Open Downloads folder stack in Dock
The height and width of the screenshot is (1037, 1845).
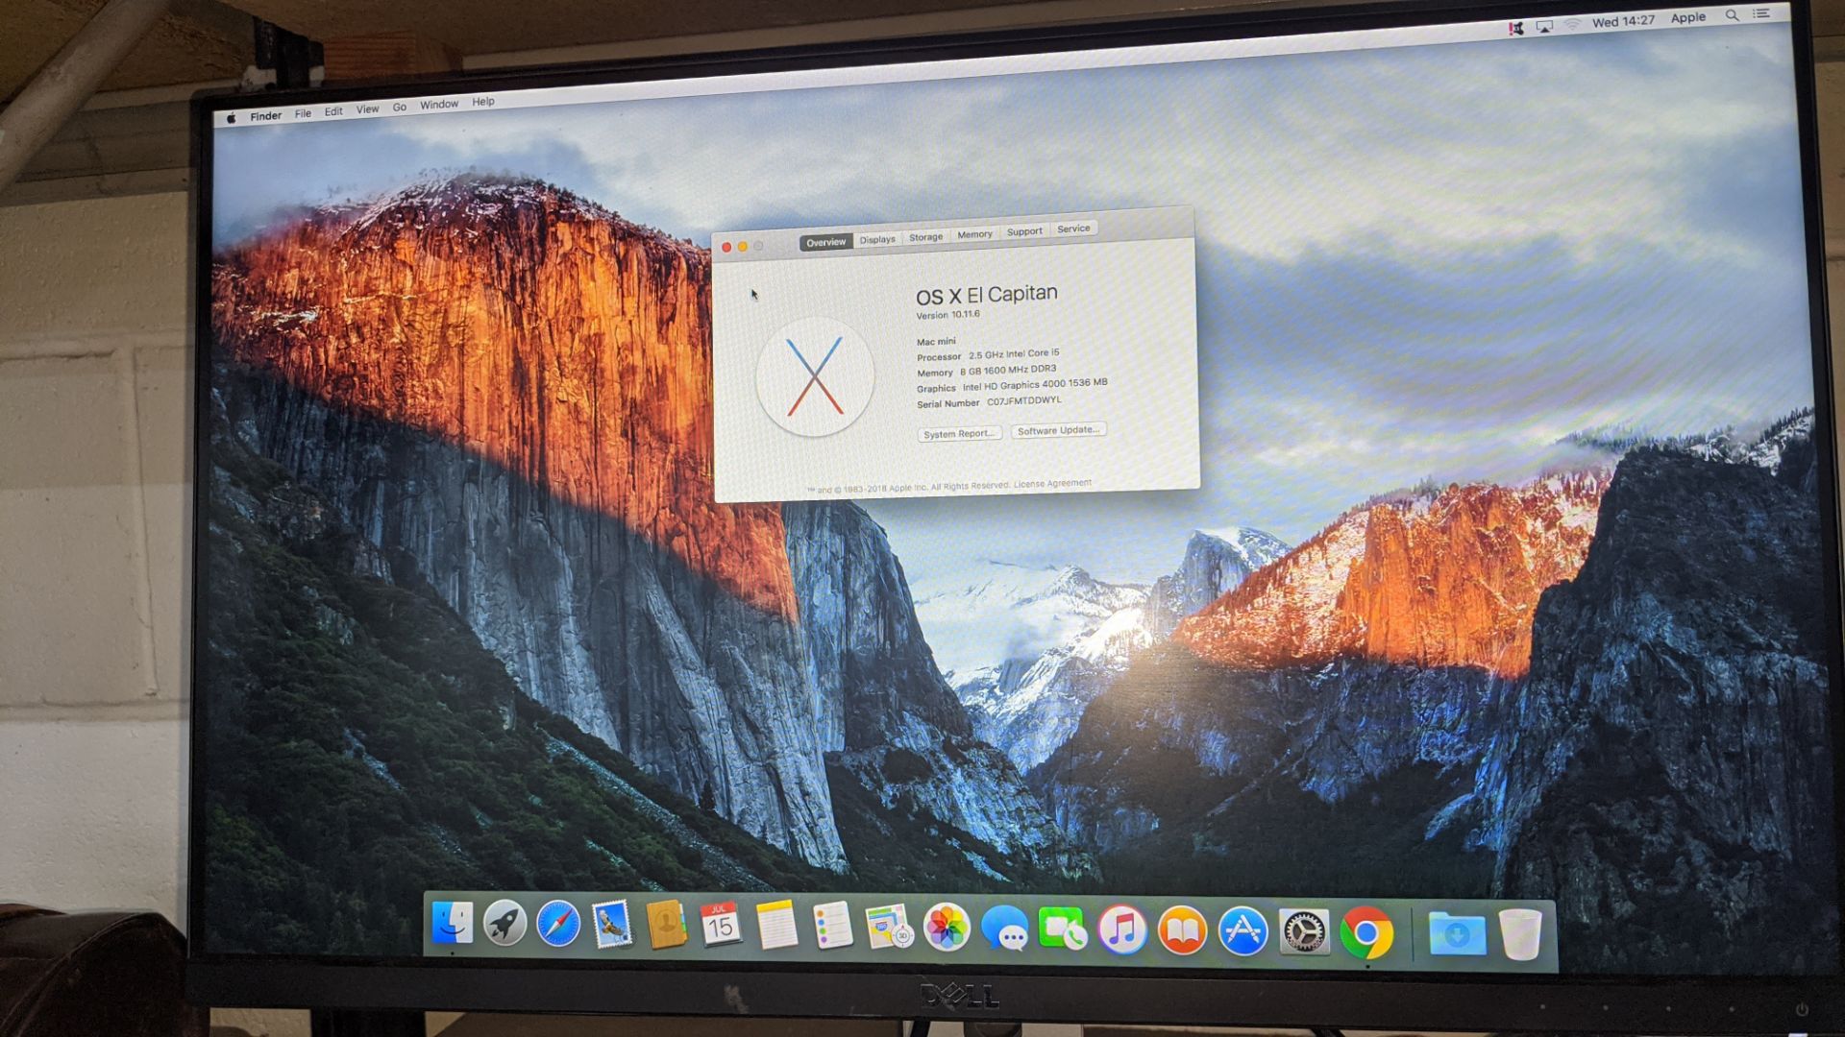click(x=1457, y=934)
